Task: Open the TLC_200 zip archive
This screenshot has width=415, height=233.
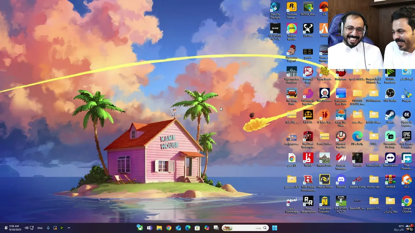Action: point(291,117)
